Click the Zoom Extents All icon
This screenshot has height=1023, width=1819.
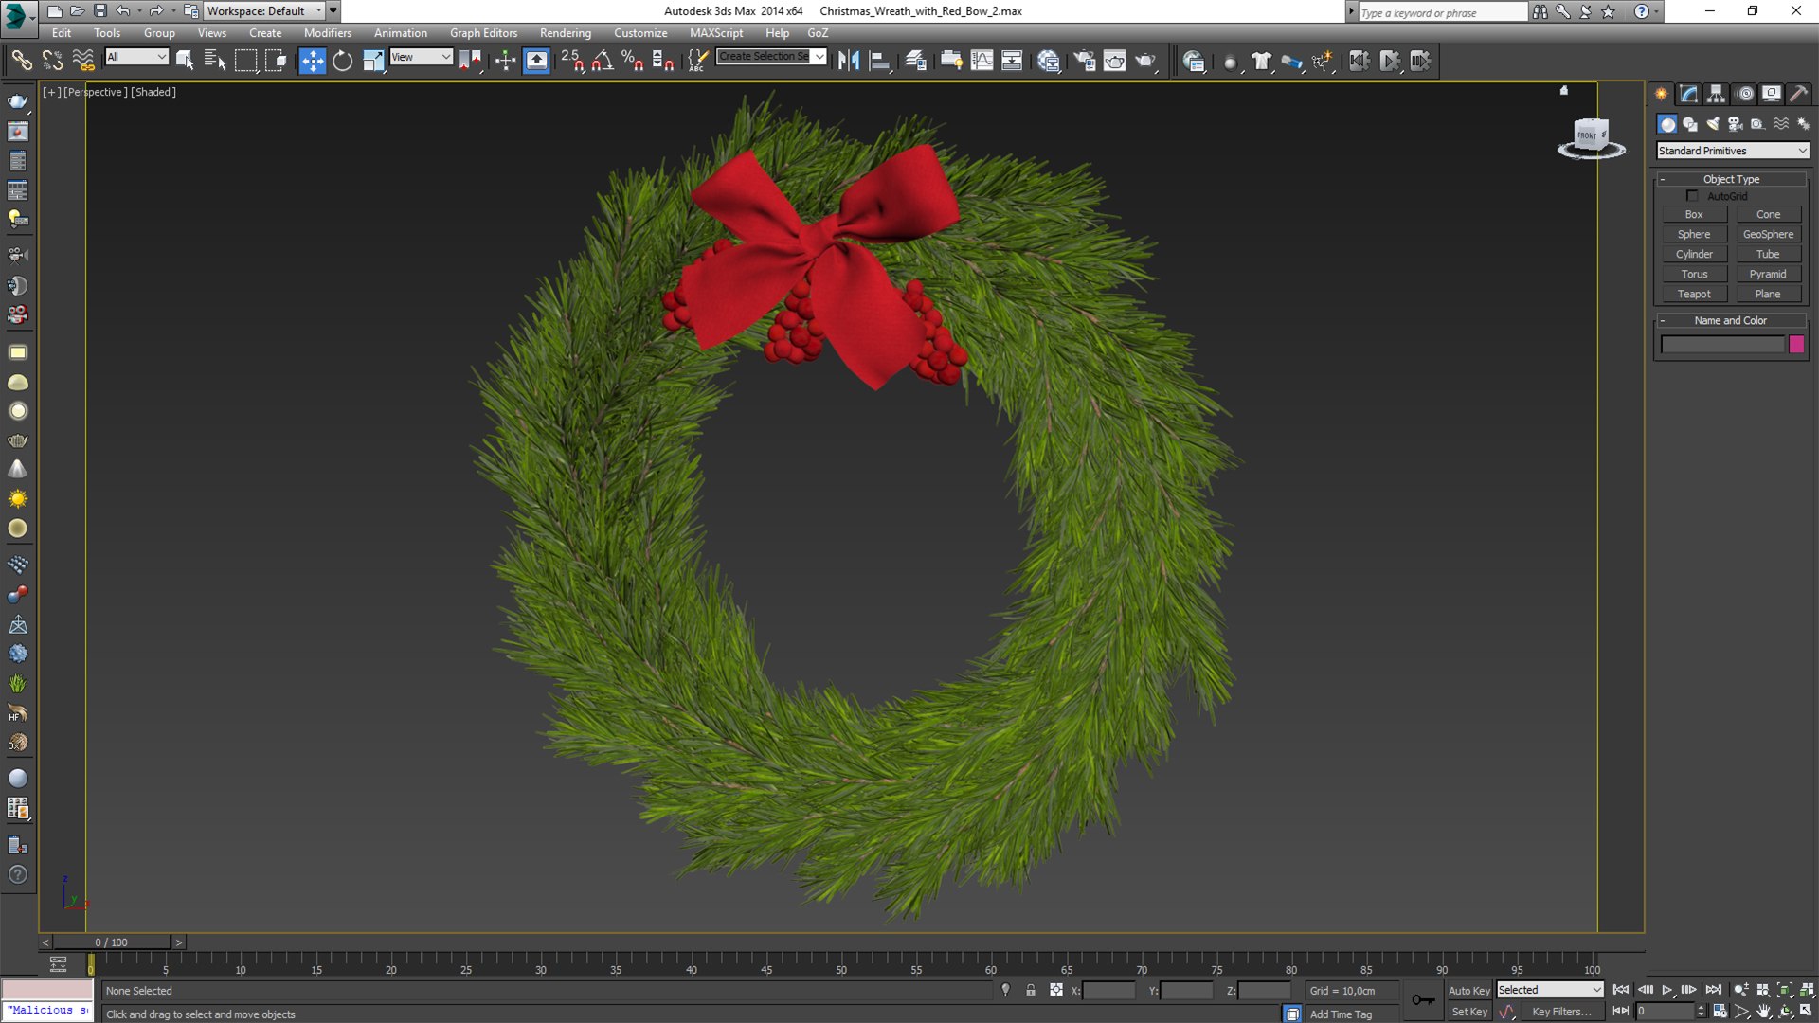(x=1807, y=990)
